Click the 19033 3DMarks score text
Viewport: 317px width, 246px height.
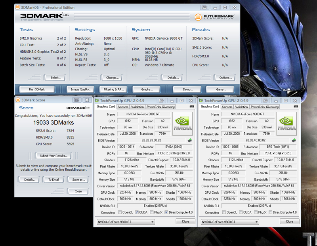[x=53, y=122]
